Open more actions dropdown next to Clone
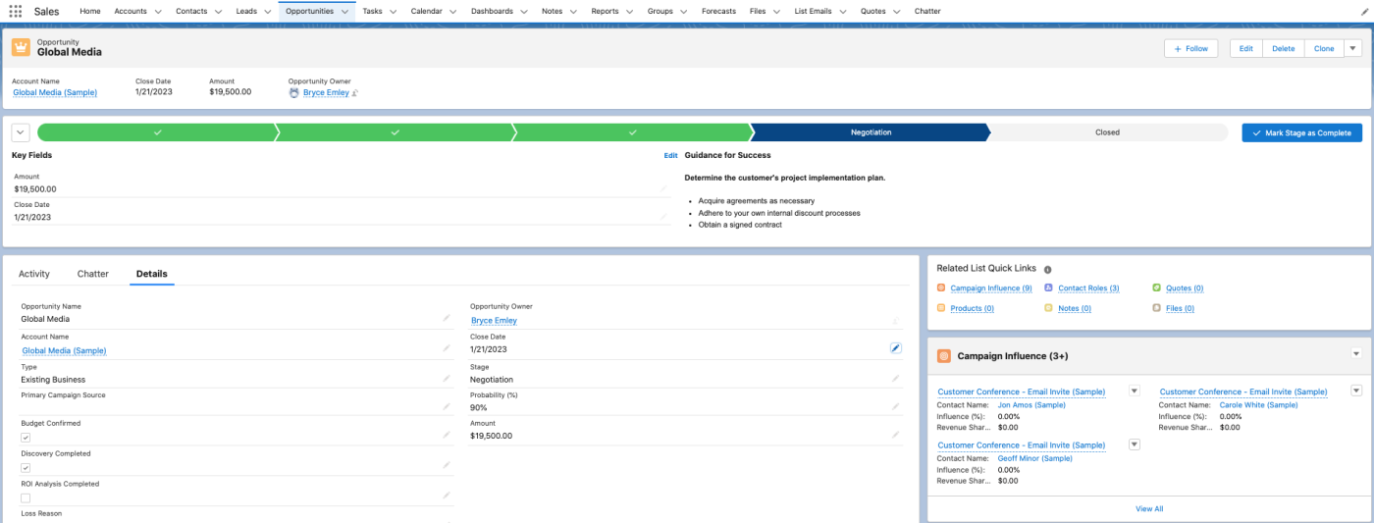Viewport: 1374px width, 523px height. [1353, 48]
